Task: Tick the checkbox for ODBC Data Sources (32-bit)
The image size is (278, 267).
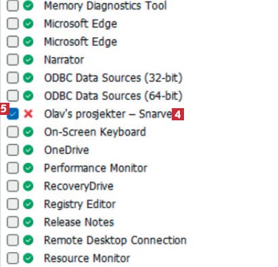Action: (x=13, y=78)
